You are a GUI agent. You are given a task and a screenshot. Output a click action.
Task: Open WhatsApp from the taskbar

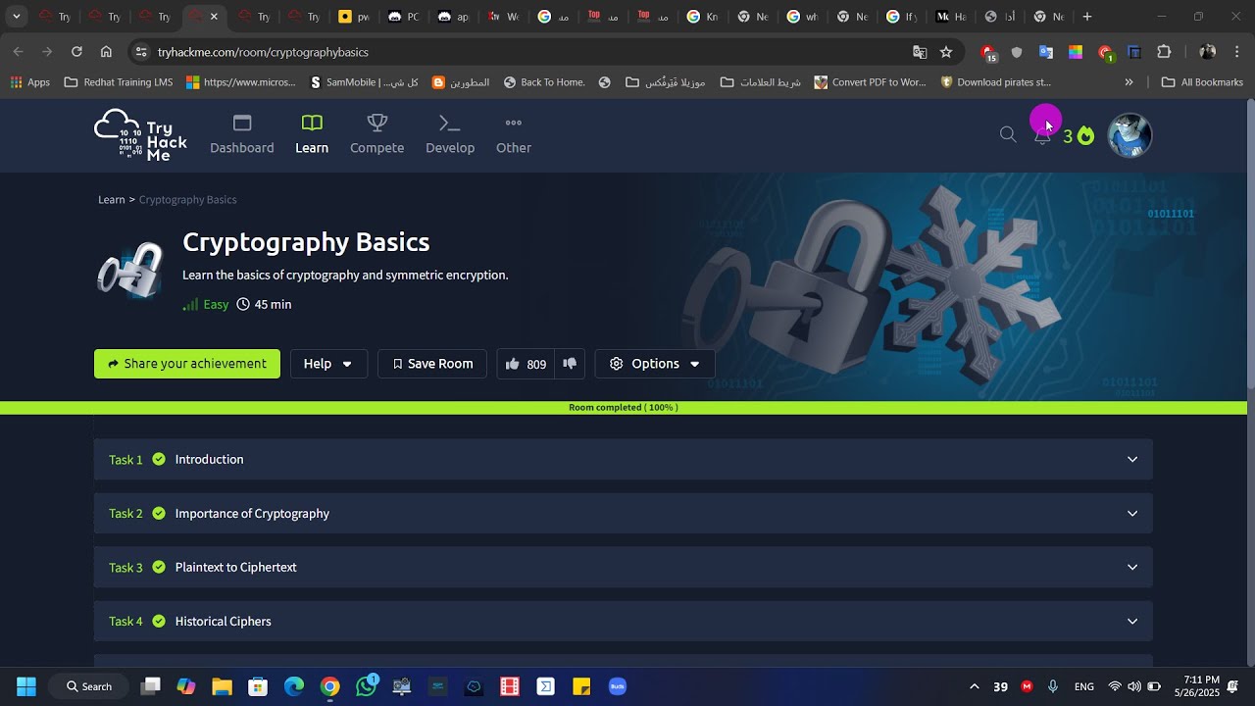point(367,686)
